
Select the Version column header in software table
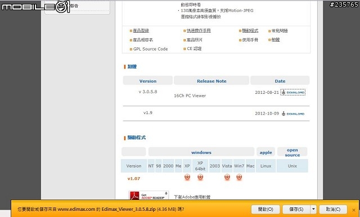(148, 81)
